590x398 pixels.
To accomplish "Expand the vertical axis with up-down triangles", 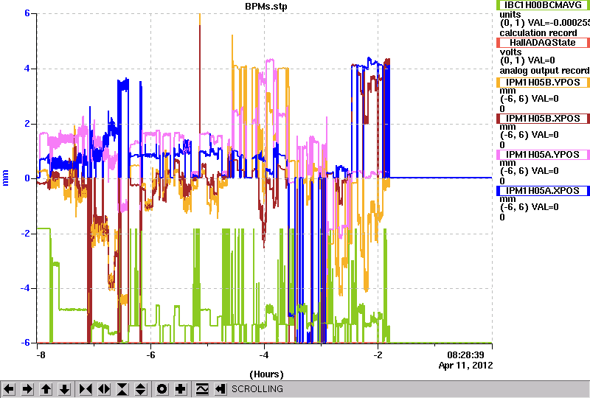I will [x=141, y=389].
